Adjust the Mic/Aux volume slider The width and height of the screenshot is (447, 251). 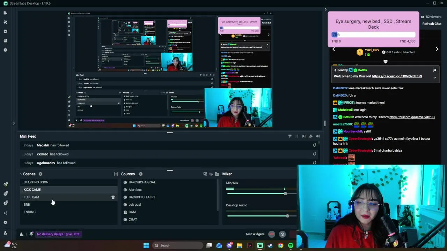pos(261,194)
